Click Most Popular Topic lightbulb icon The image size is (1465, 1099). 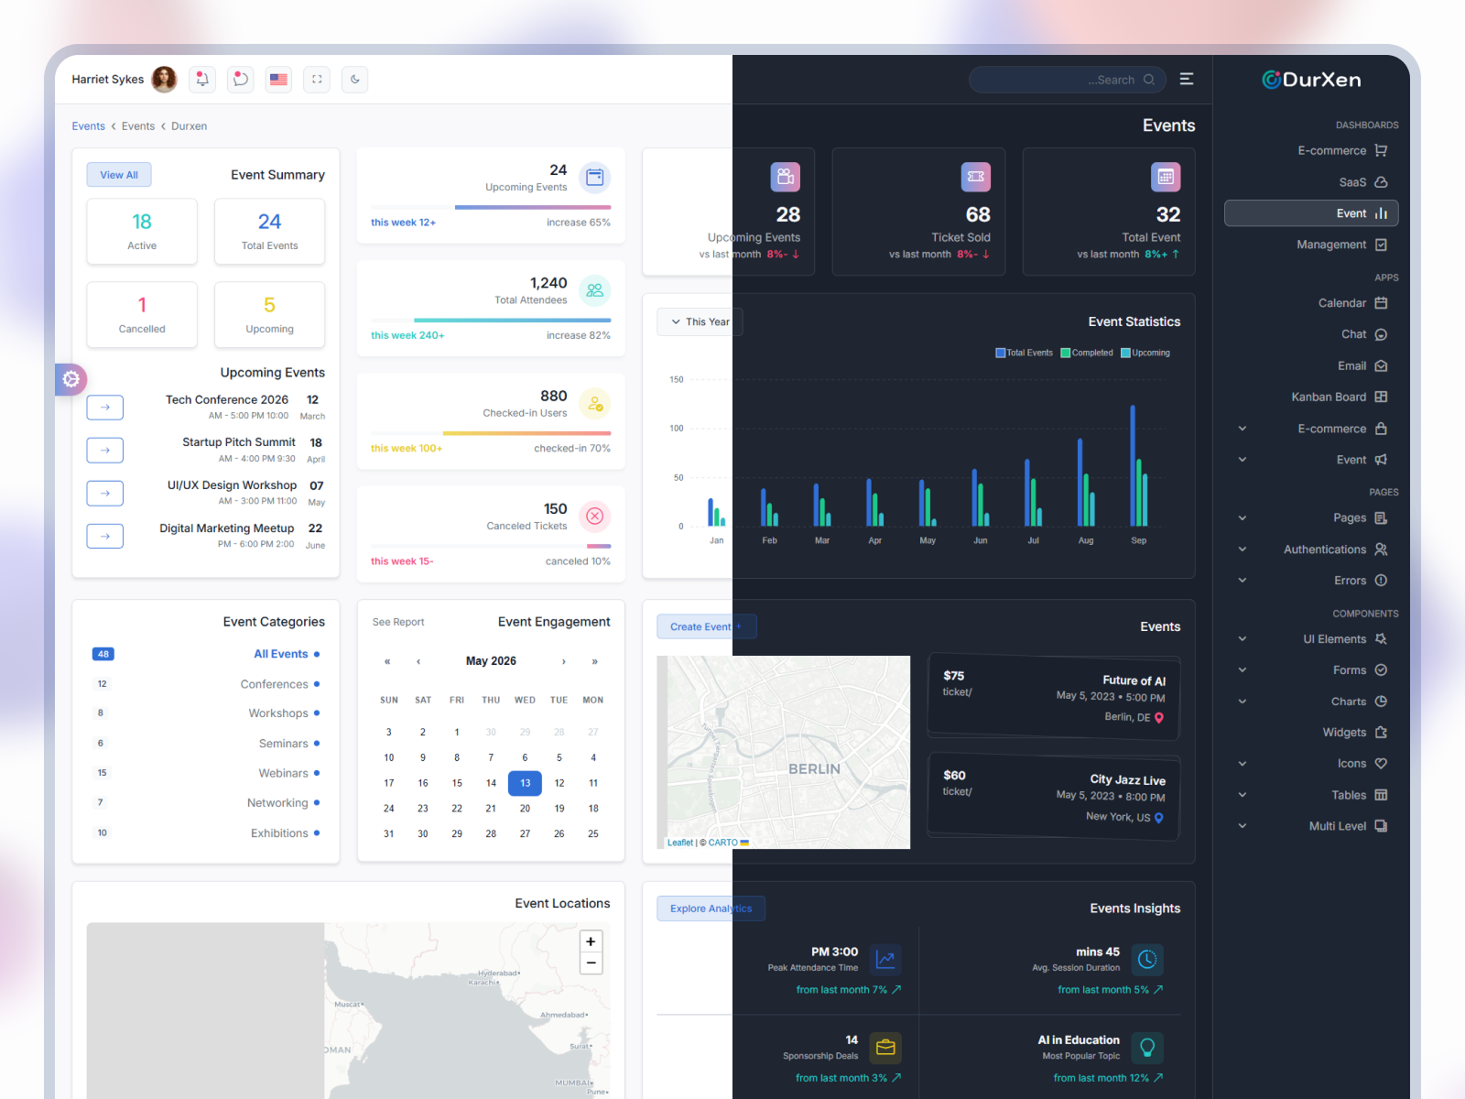tap(1147, 1047)
